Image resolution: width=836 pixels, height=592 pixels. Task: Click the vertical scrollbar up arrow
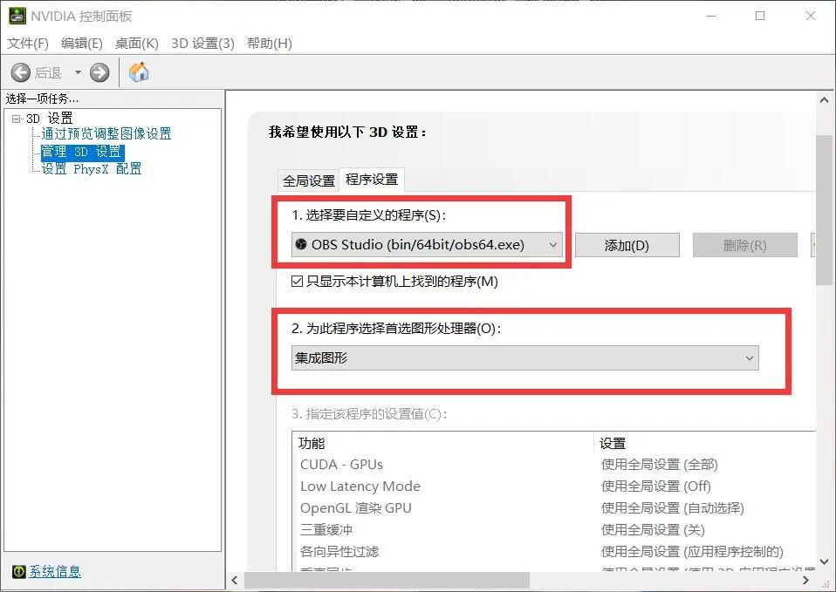point(824,100)
